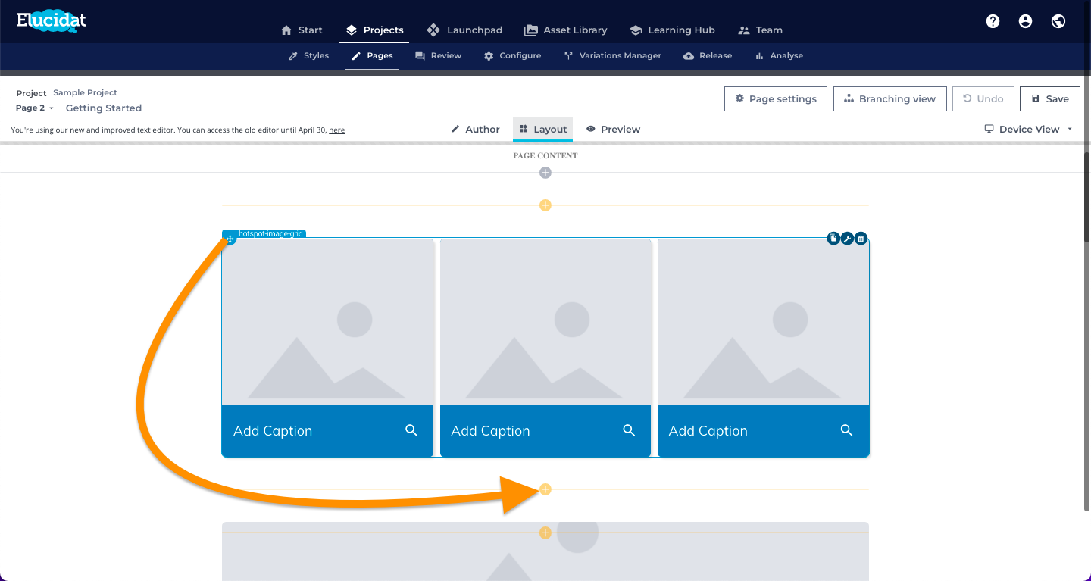The image size is (1091, 581).
Task: Click the magnifier on the middle caption card
Action: click(629, 430)
